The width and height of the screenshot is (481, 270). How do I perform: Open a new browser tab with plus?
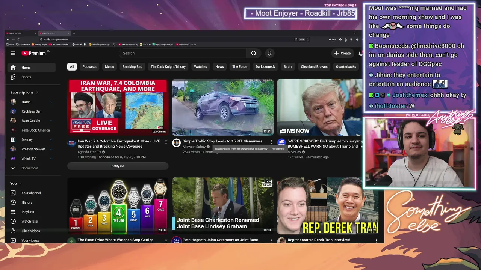pyautogui.click(x=74, y=33)
